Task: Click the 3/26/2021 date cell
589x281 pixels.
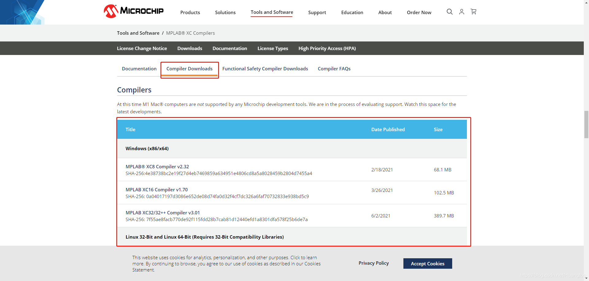Action: point(382,190)
